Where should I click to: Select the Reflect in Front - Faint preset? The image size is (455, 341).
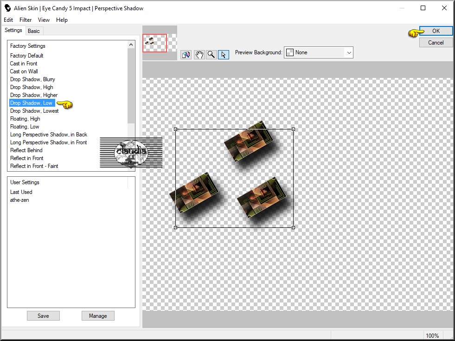coord(34,166)
